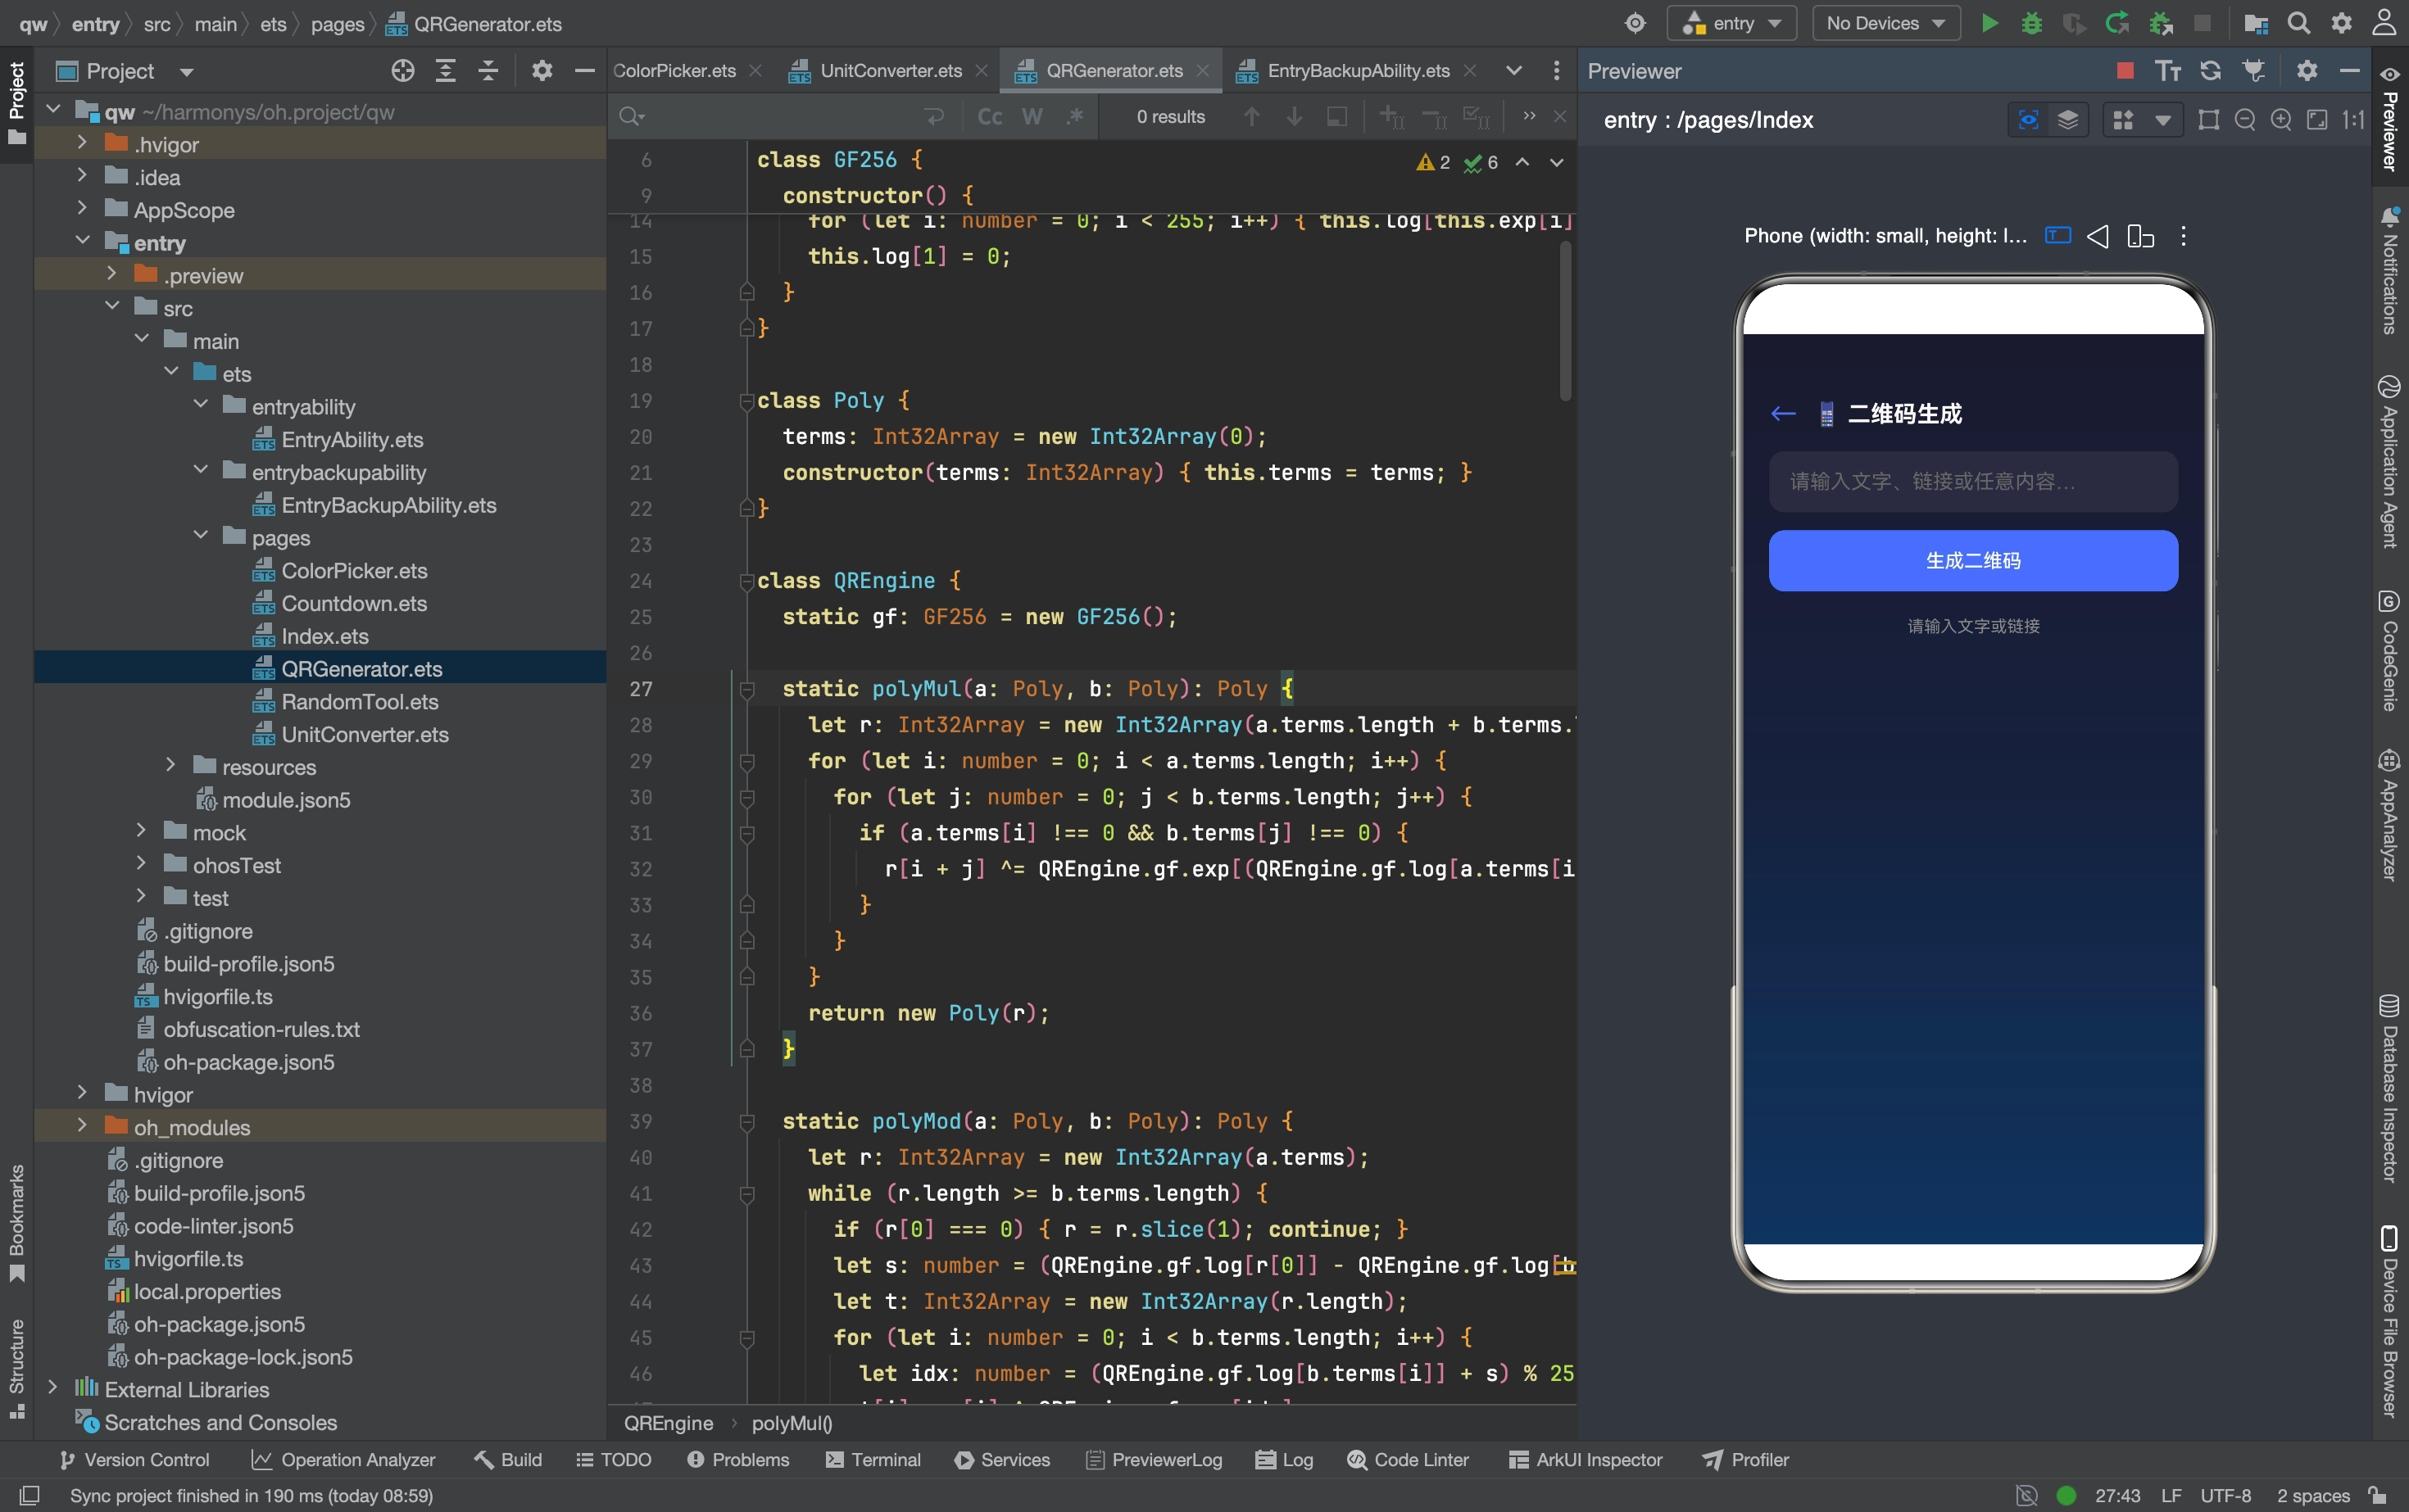Toggle component layers view in previewer
The image size is (2409, 1512).
[2068, 120]
